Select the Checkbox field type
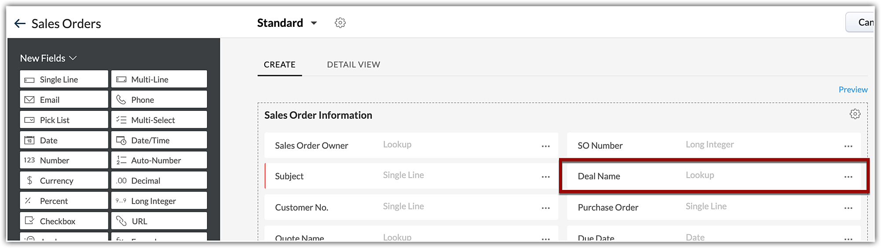 (x=64, y=221)
